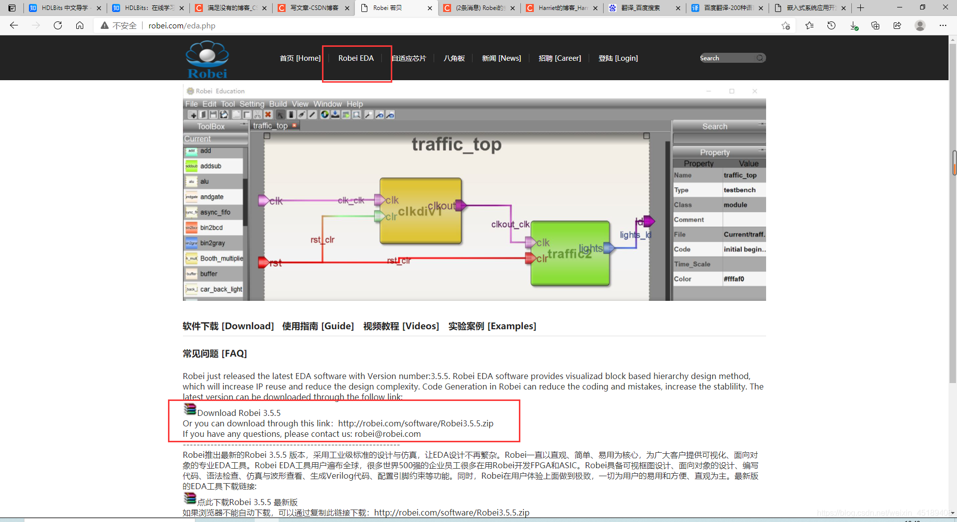Click the File menu in Robei screenshot

[191, 104]
